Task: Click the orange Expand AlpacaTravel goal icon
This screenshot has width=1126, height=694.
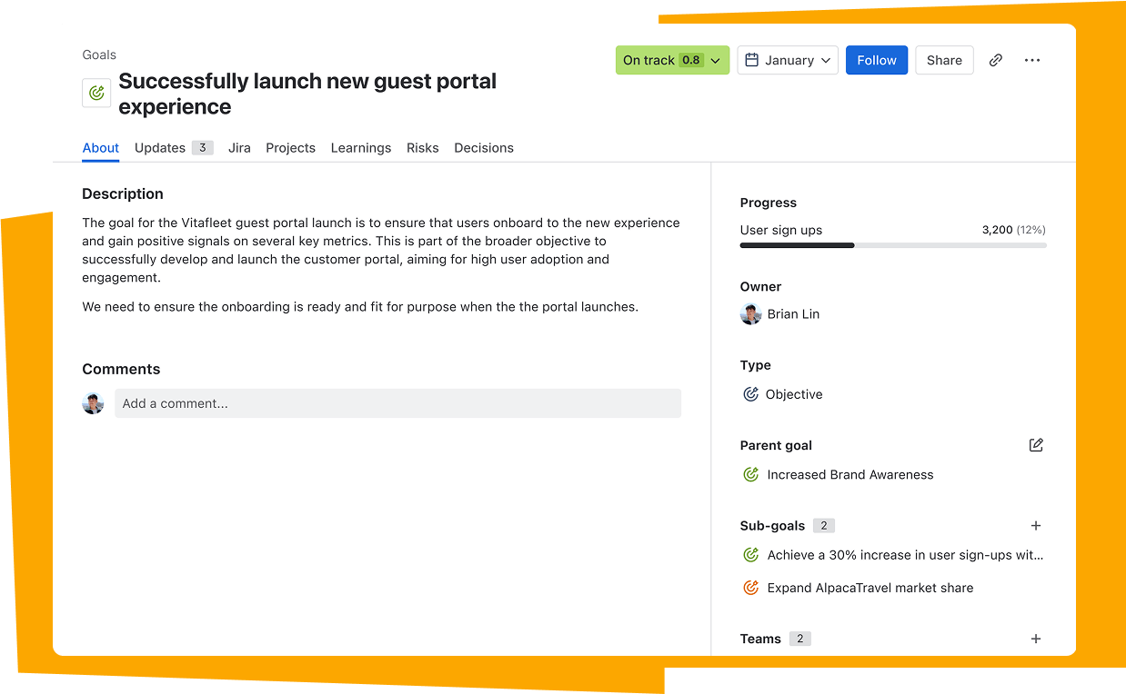Action: [x=750, y=588]
